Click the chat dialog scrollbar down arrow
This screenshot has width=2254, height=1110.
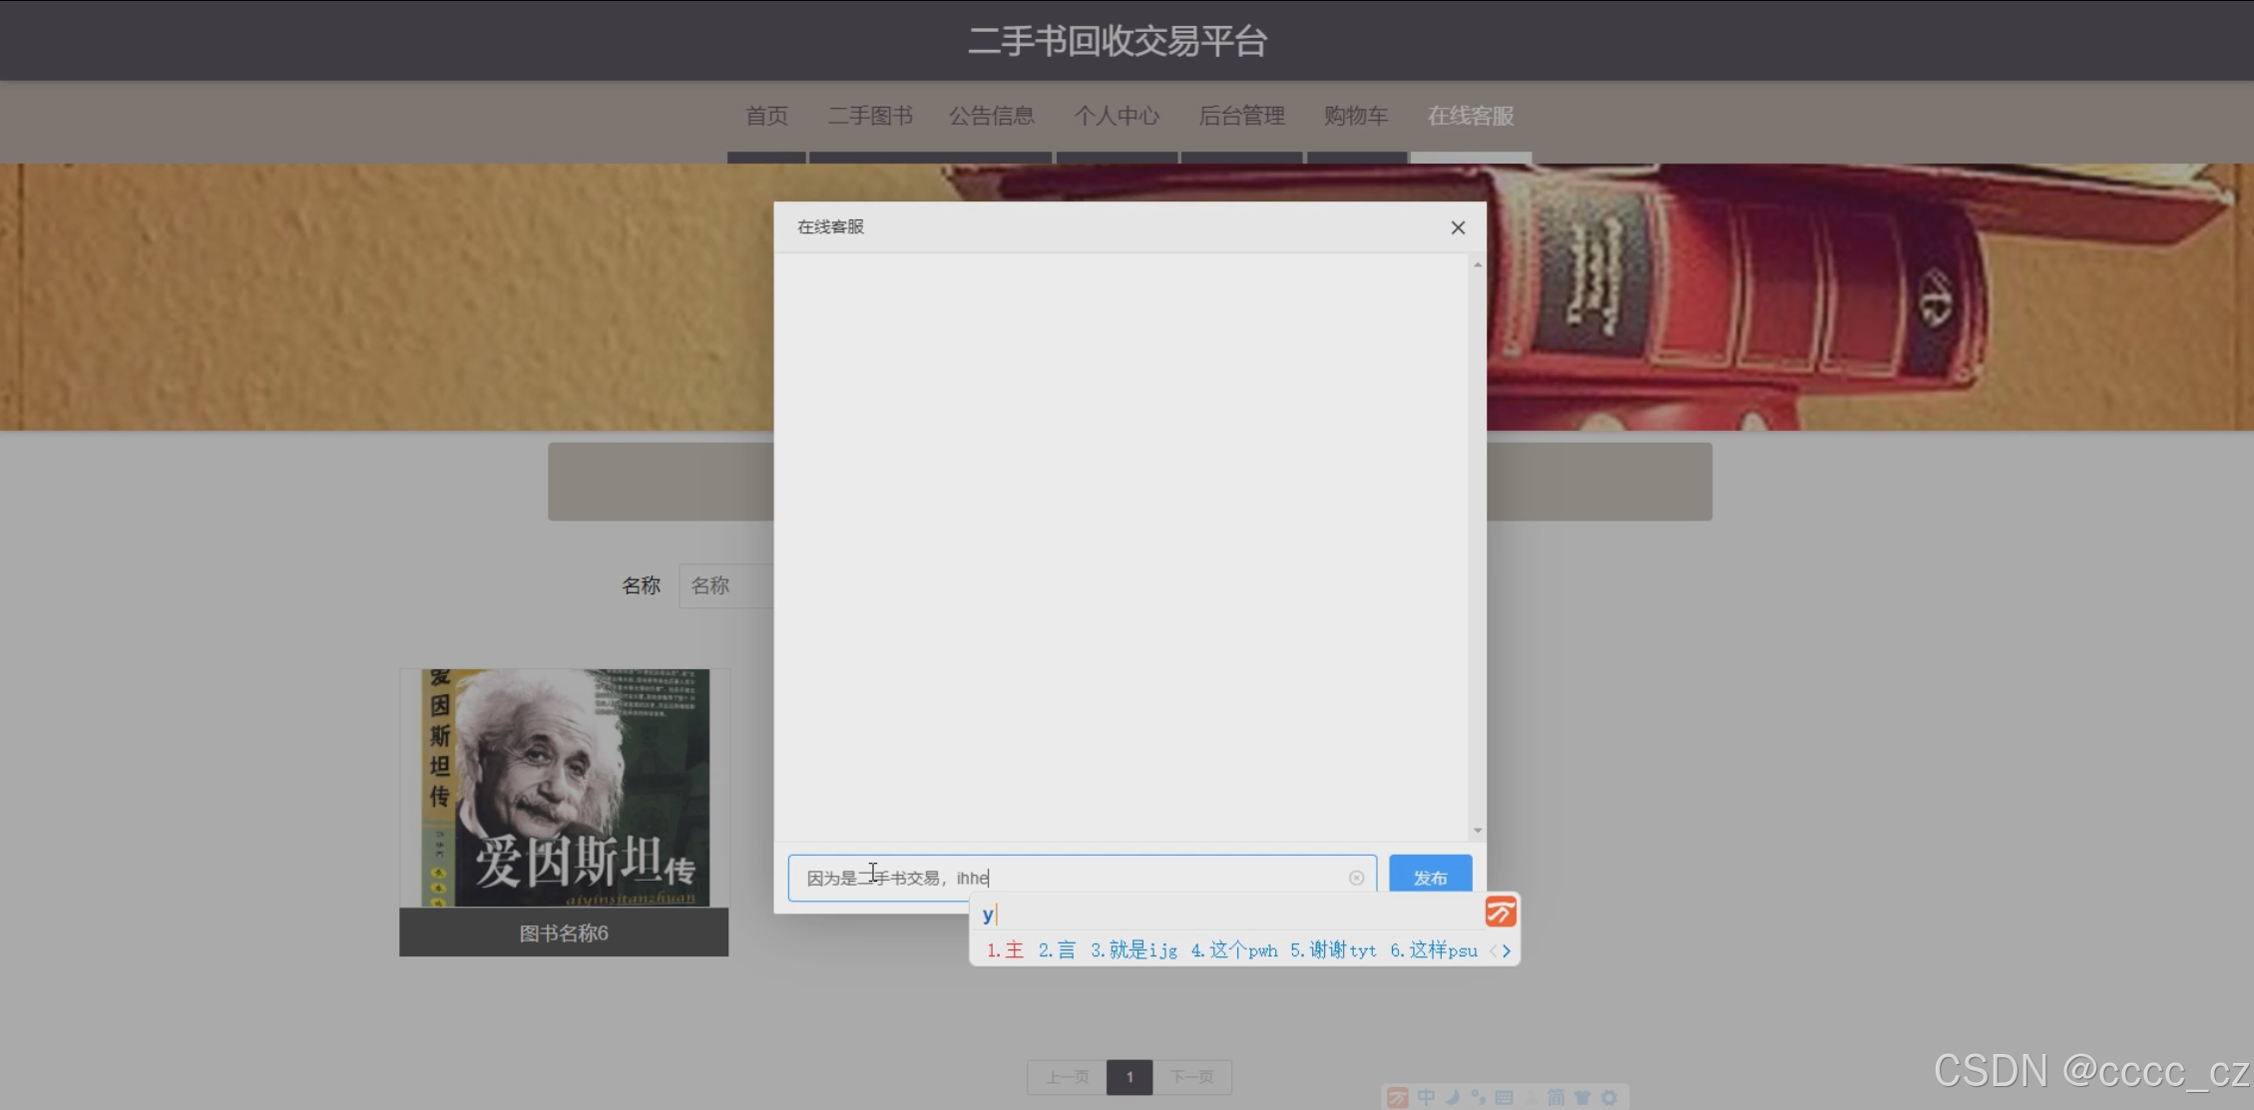tap(1477, 830)
